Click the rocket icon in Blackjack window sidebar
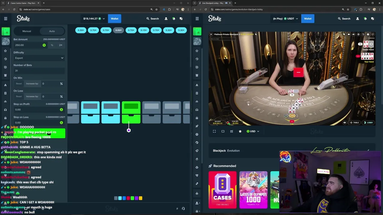This screenshot has height=215, width=383. pyautogui.click(x=197, y=126)
